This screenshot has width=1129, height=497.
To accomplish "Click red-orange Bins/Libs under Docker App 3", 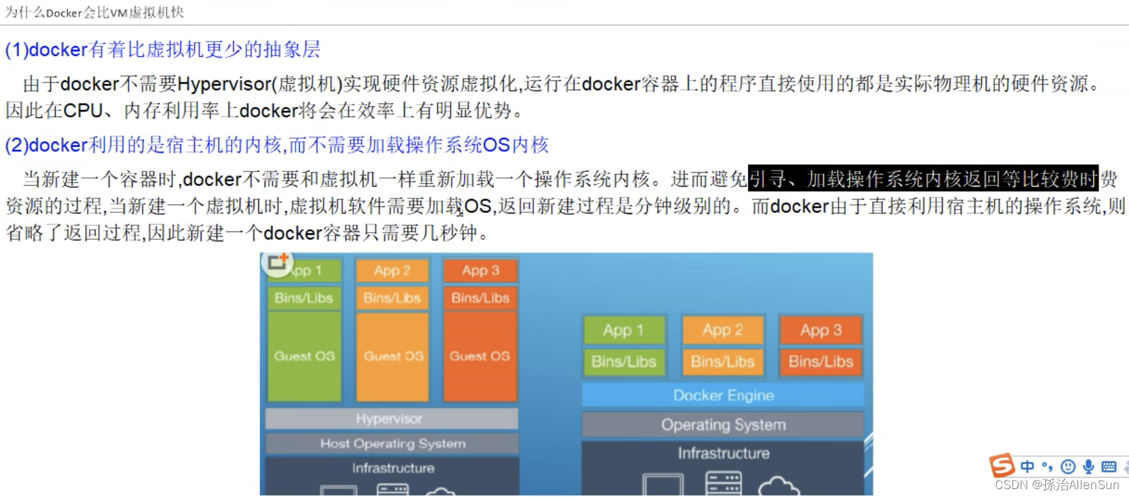I will [821, 362].
